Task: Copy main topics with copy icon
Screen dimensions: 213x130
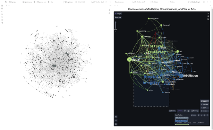Action: pos(198,115)
